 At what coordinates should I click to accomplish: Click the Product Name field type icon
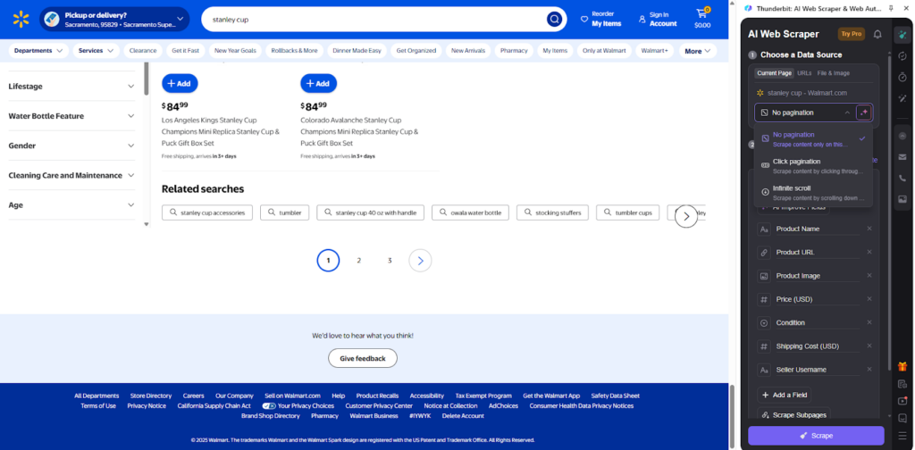pyautogui.click(x=764, y=229)
